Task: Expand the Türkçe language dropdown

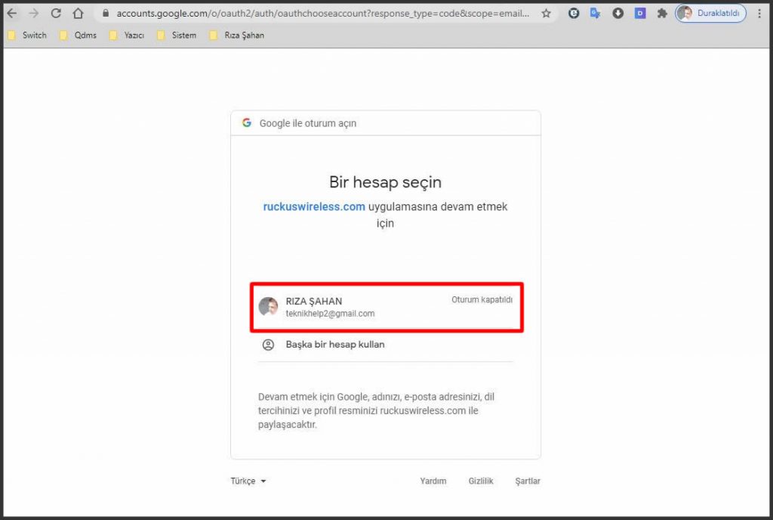Action: (248, 481)
